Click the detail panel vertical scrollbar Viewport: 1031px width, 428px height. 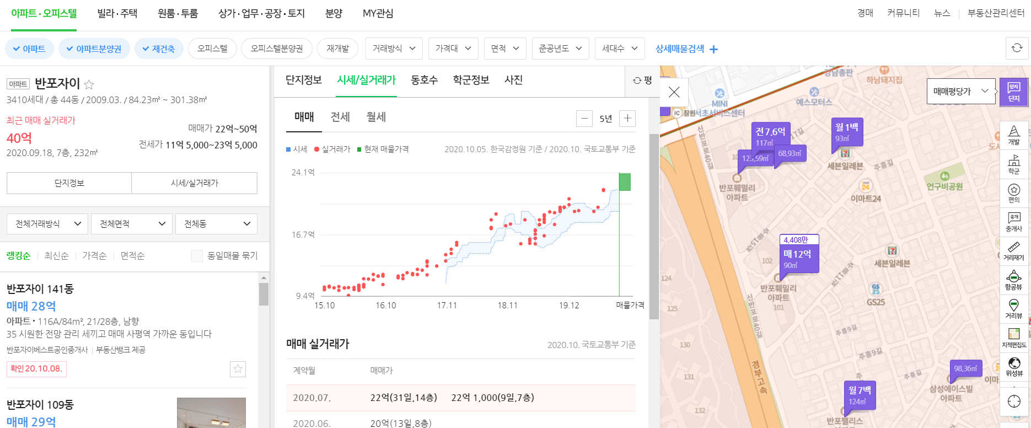coord(654,226)
